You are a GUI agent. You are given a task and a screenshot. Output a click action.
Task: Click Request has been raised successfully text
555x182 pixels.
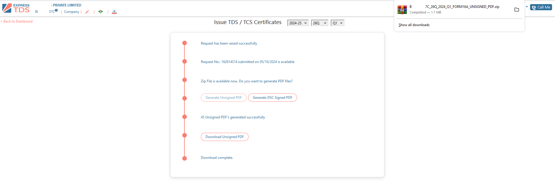(x=229, y=43)
